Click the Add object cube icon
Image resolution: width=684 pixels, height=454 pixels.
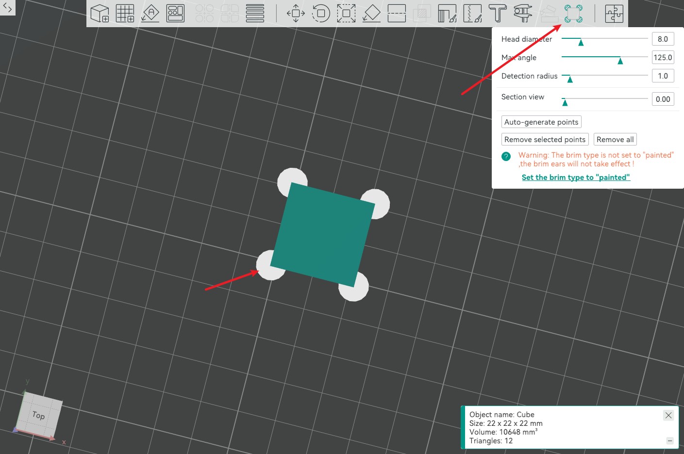pos(100,14)
